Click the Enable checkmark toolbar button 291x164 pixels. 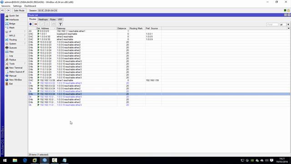(x=42, y=24)
